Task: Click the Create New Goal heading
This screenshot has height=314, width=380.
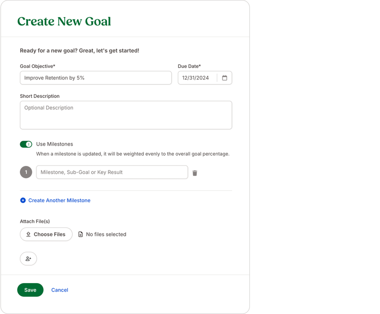Action: (64, 21)
